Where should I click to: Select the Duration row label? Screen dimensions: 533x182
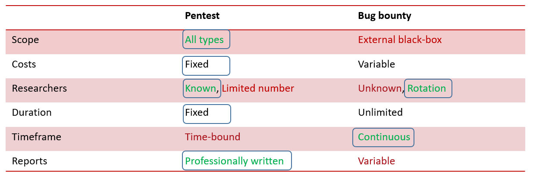[x=32, y=113]
